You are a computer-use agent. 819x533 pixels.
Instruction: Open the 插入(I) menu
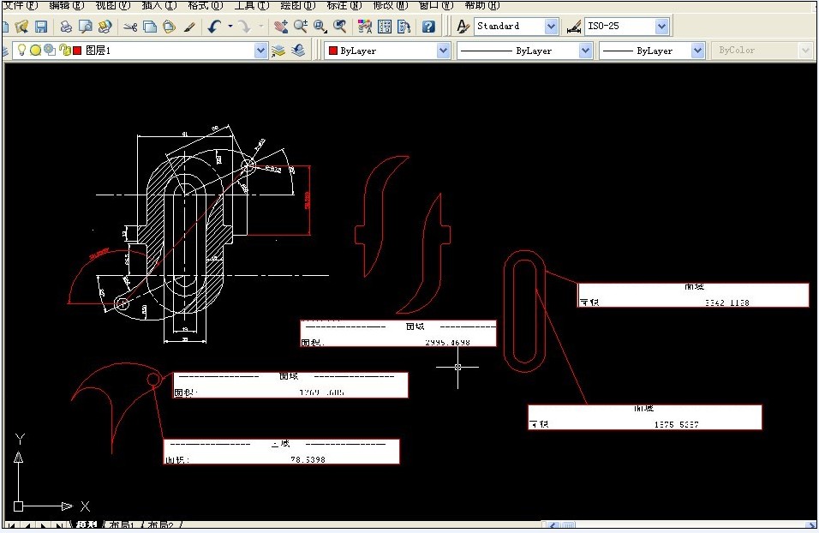[x=159, y=5]
